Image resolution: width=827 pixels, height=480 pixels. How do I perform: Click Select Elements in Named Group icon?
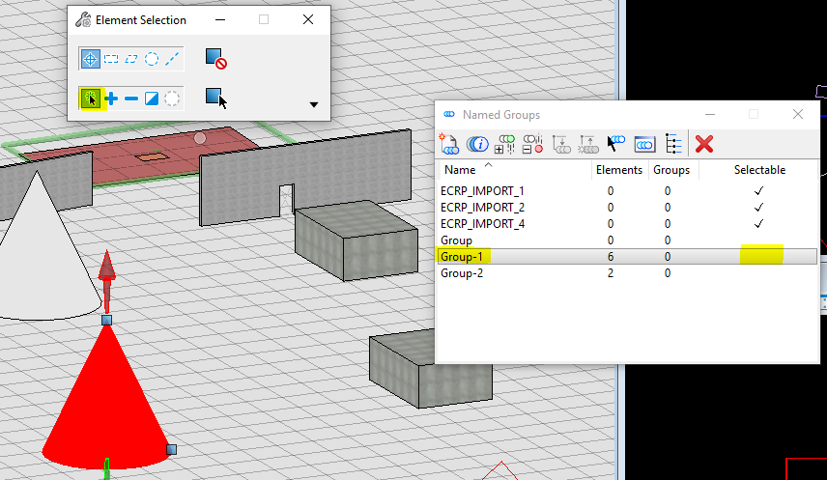[x=615, y=144]
